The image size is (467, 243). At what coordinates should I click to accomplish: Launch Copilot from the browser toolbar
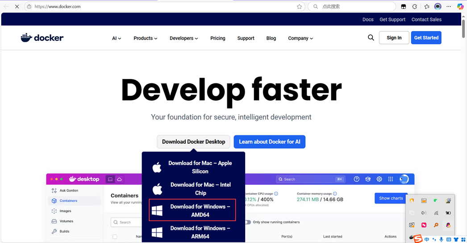click(460, 7)
